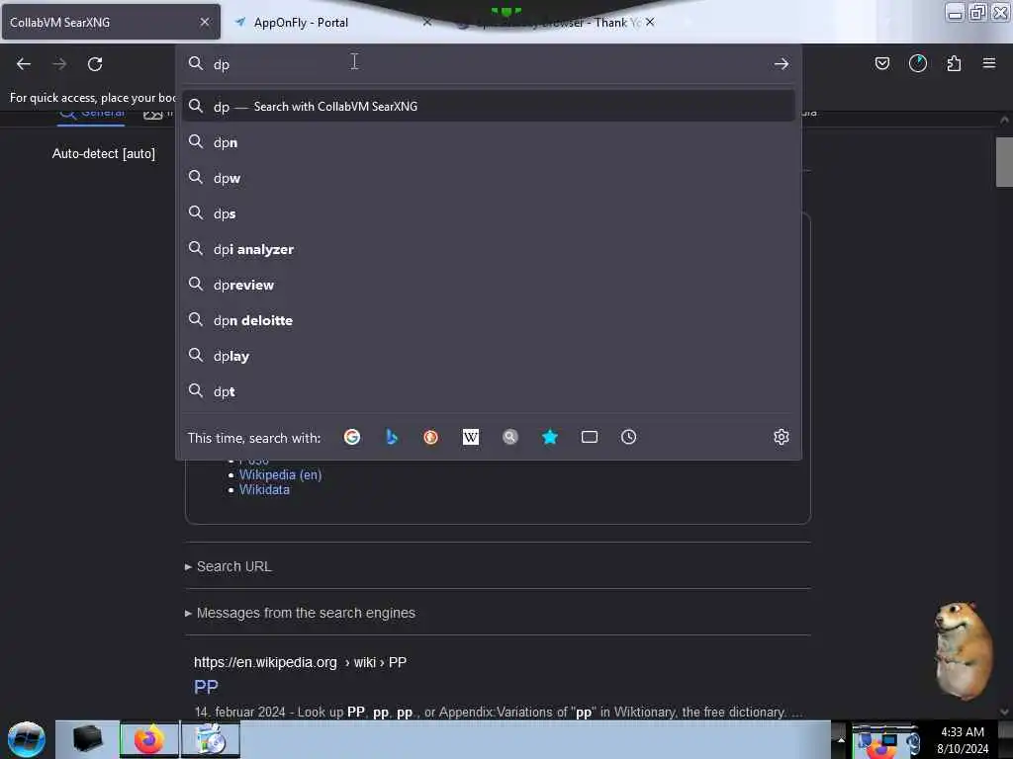Open the PP result title link
Screen dimensions: 1013x759
point(206,687)
